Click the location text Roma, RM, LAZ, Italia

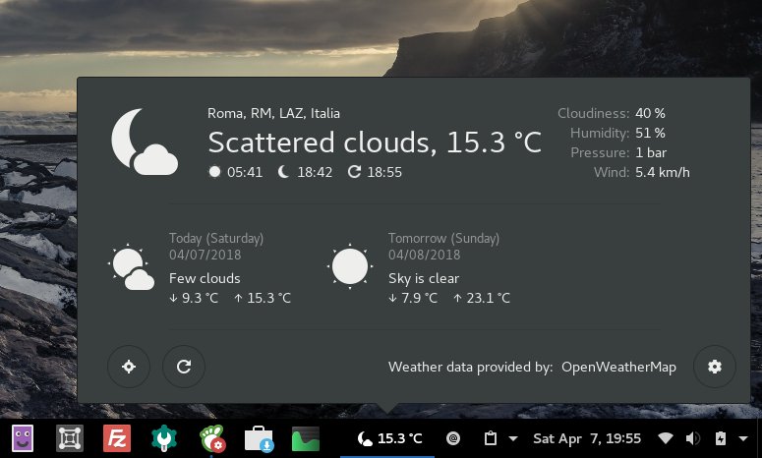pos(273,114)
